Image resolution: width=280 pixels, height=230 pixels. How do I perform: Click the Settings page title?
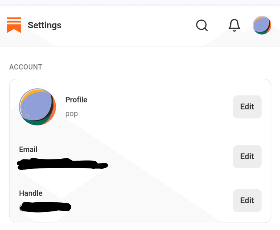click(45, 25)
